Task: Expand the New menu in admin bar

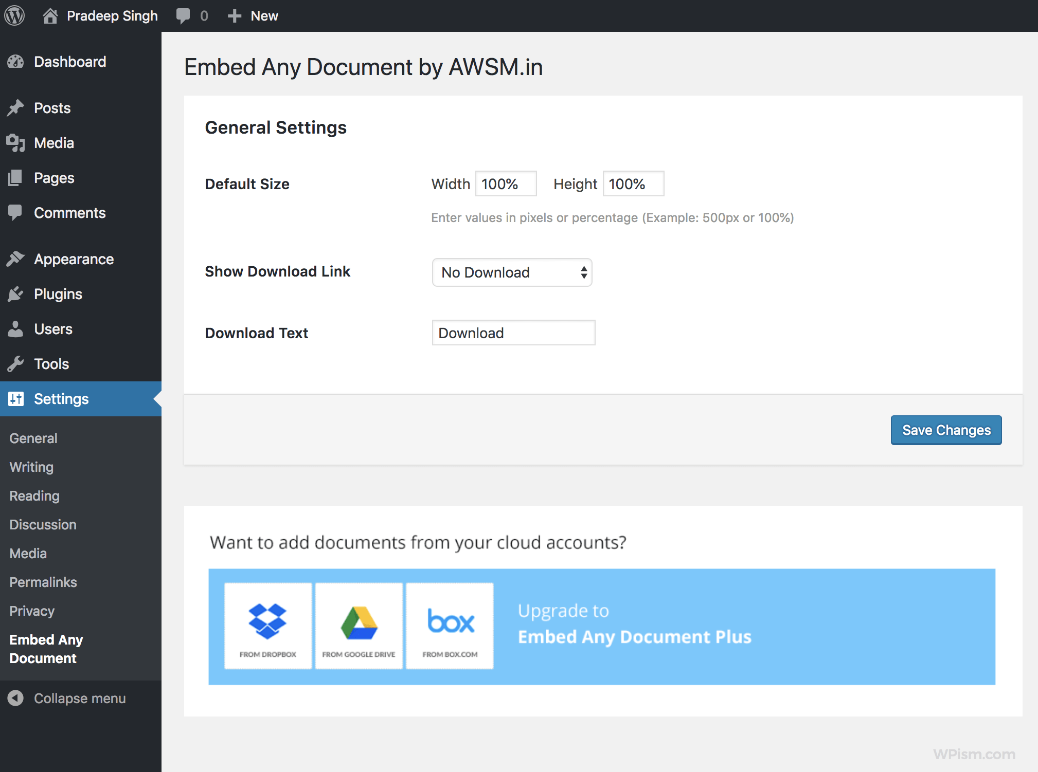Action: (253, 15)
